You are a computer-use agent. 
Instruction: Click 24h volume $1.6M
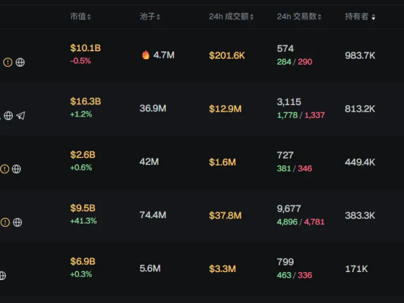click(223, 162)
